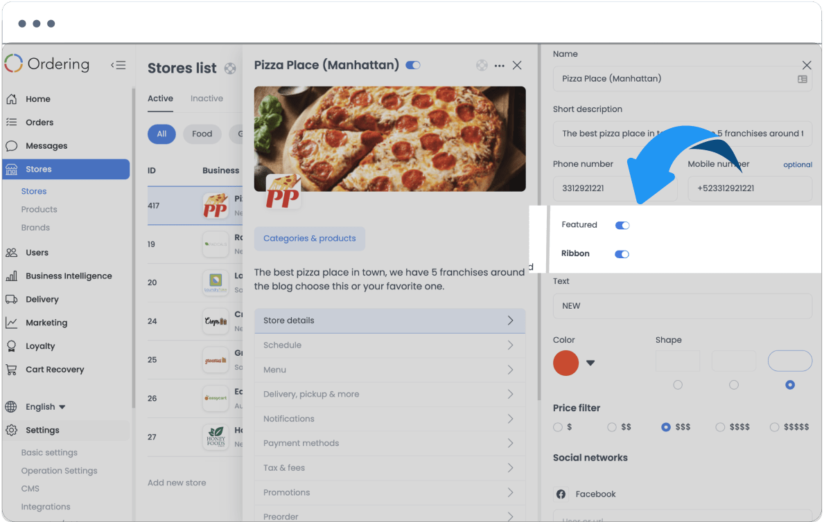Viewport: 824px width, 522px height.
Task: Open Integrations in the sidebar
Action: point(45,507)
